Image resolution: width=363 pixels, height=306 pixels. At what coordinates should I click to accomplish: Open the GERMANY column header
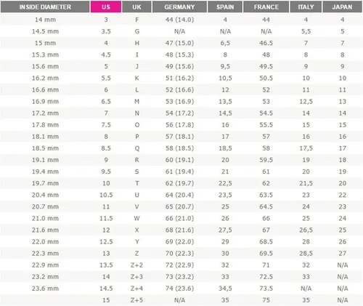coord(179,7)
